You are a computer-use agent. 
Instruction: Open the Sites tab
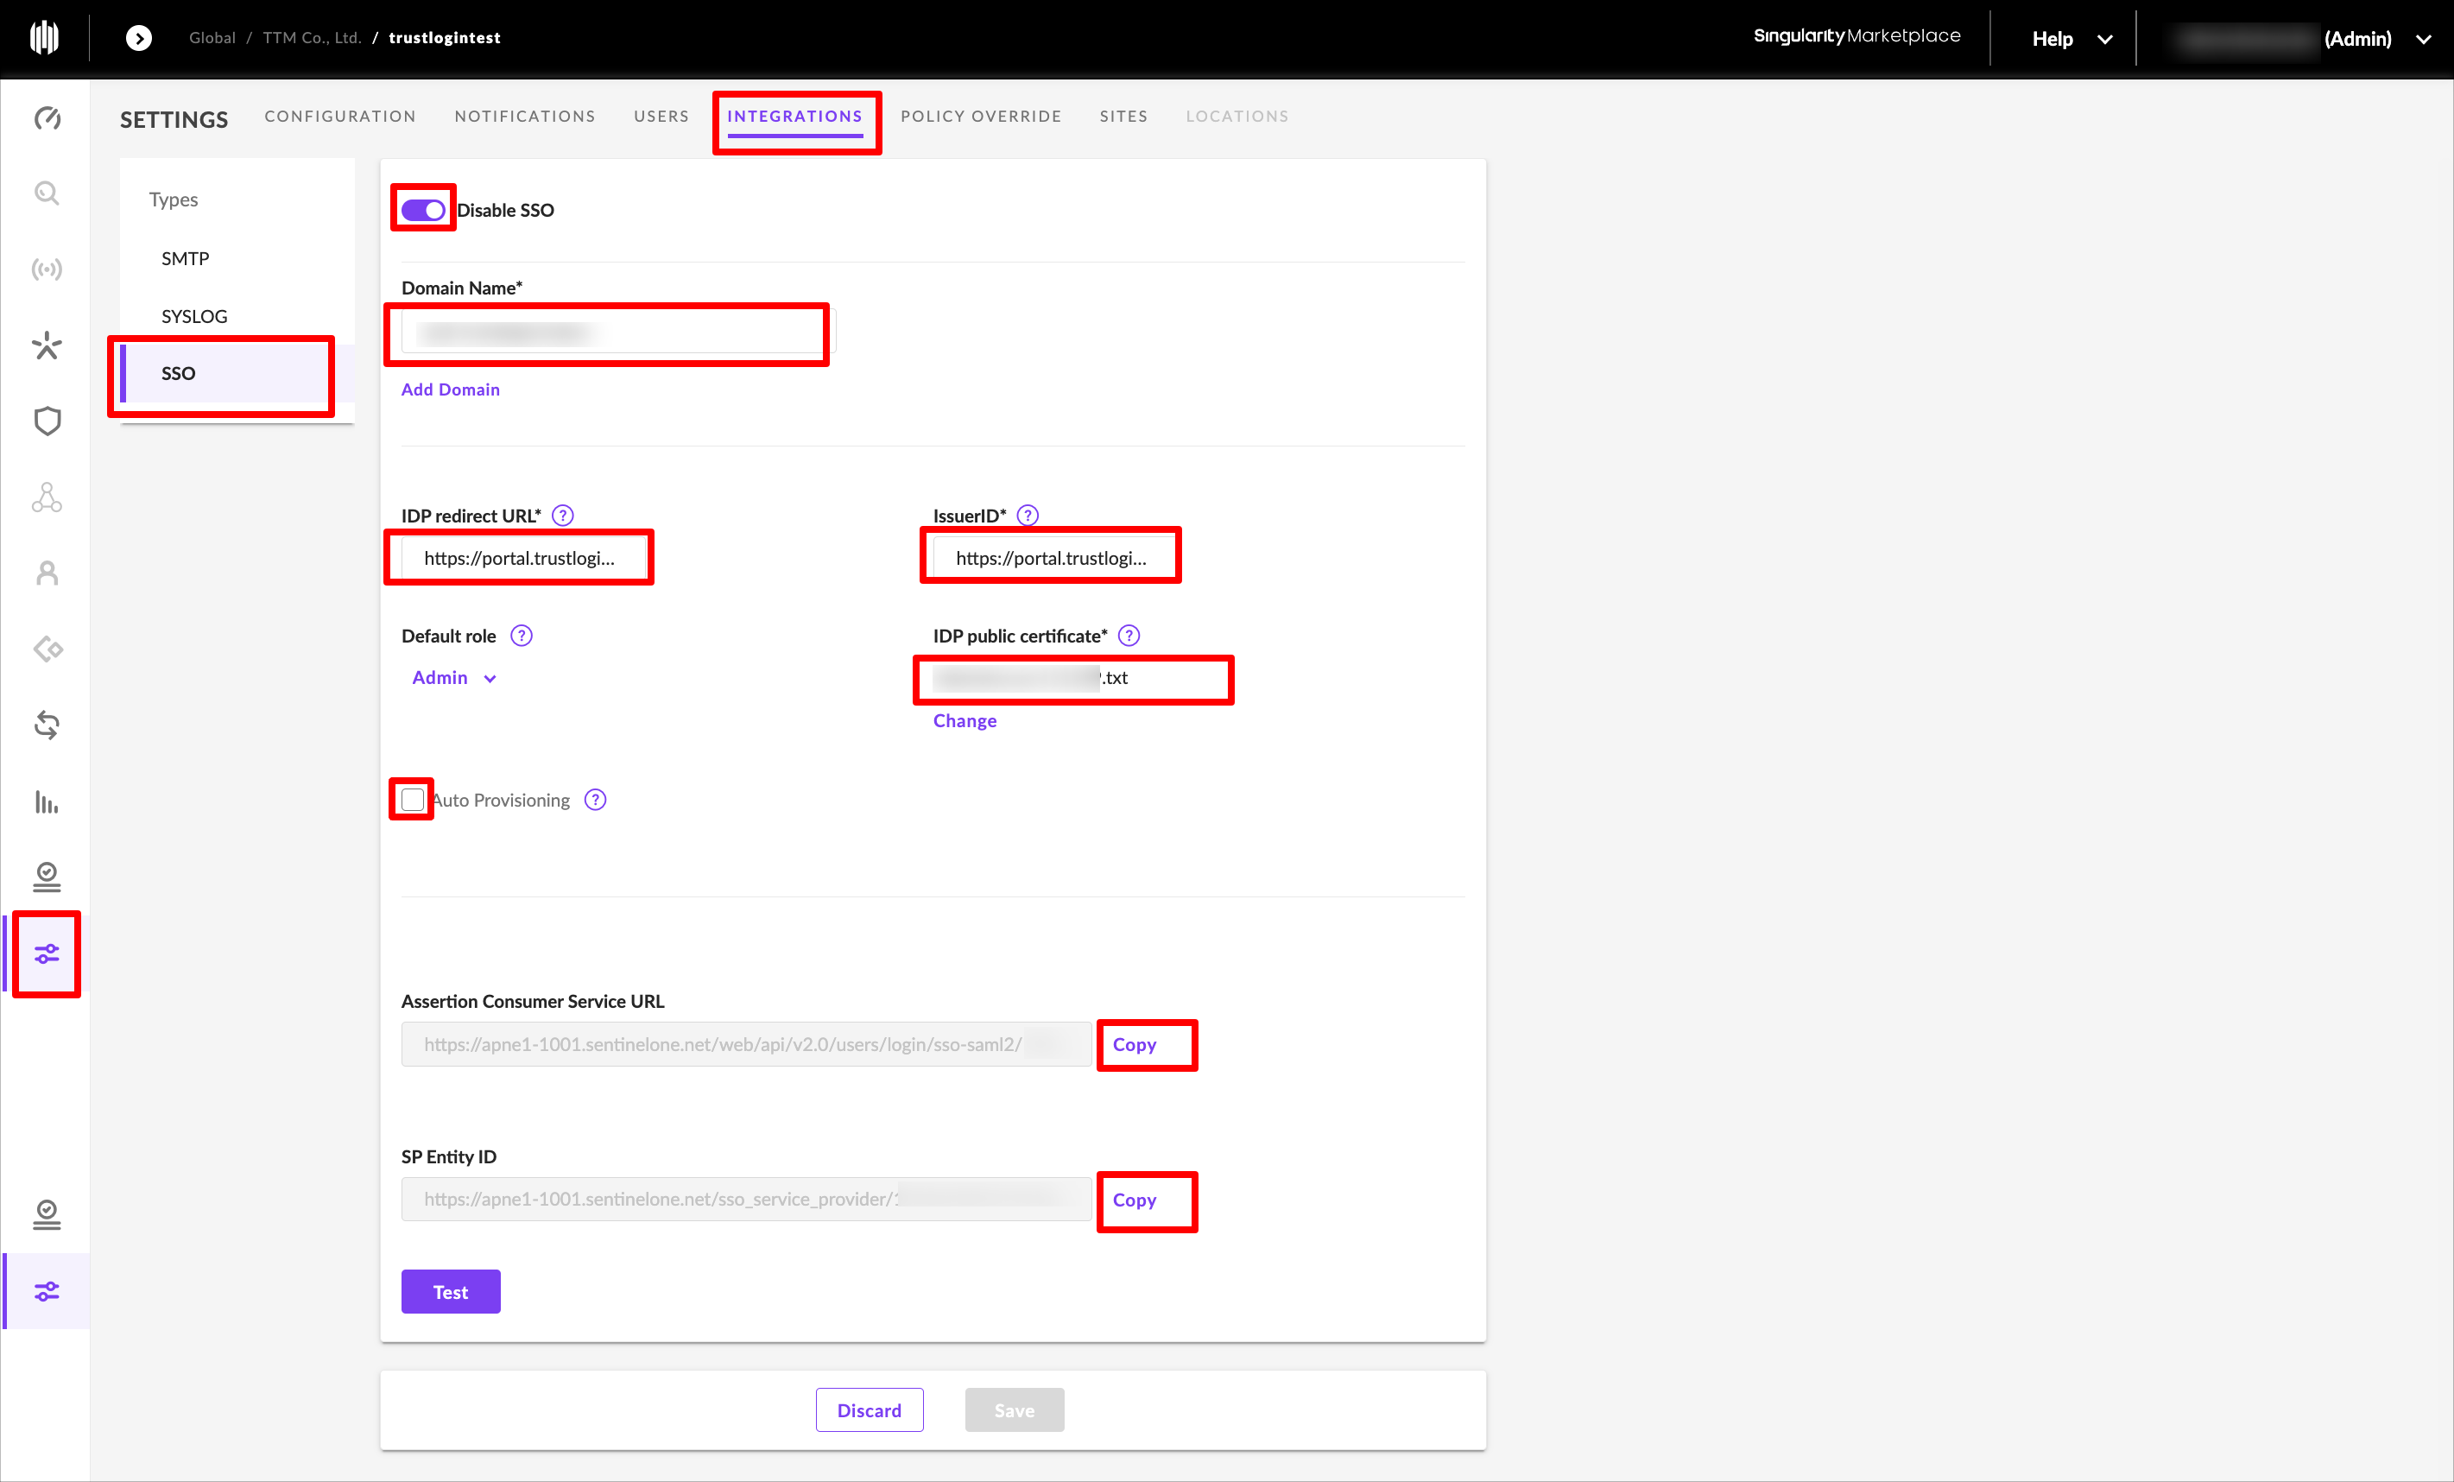[1123, 117]
